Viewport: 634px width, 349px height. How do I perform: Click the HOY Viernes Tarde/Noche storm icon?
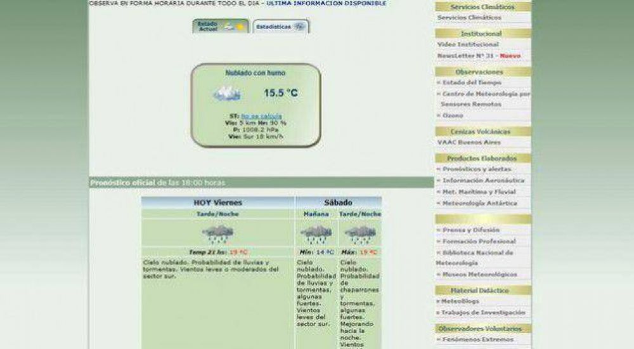(217, 234)
